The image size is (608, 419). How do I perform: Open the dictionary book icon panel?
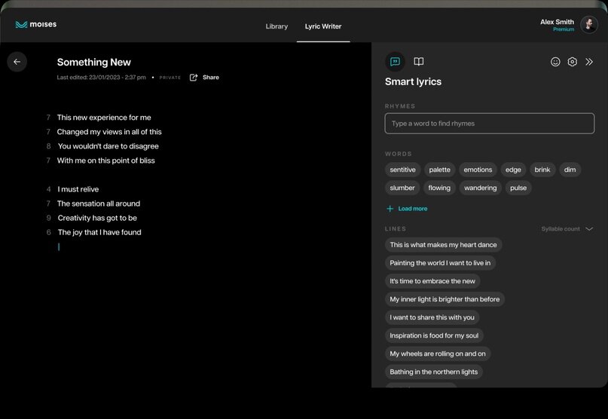pyautogui.click(x=419, y=62)
